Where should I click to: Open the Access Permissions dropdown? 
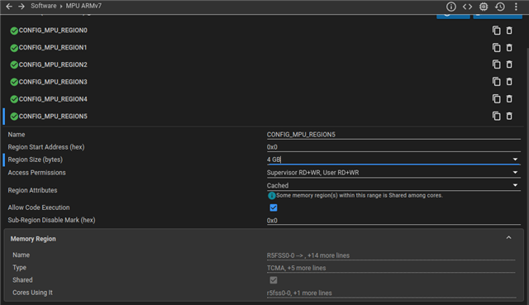click(393, 173)
